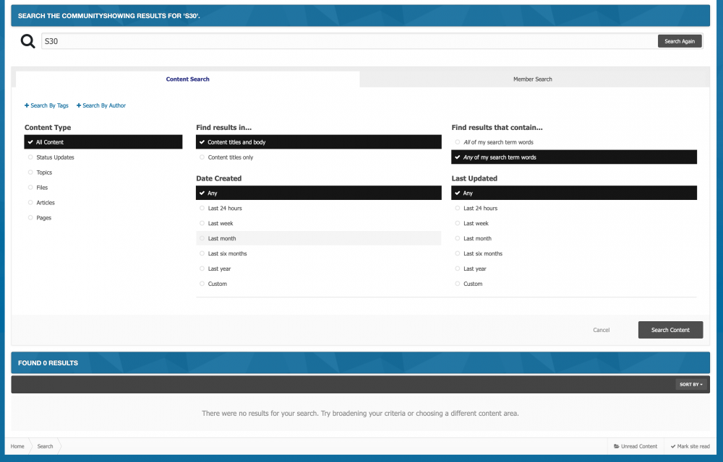Select Articles content type
Screen dimensions: 723x462
coord(103,203)
